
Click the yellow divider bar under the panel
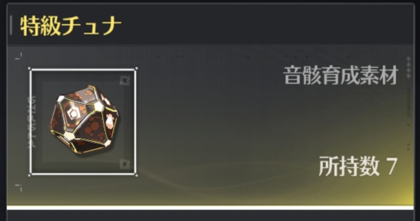click(x=210, y=207)
